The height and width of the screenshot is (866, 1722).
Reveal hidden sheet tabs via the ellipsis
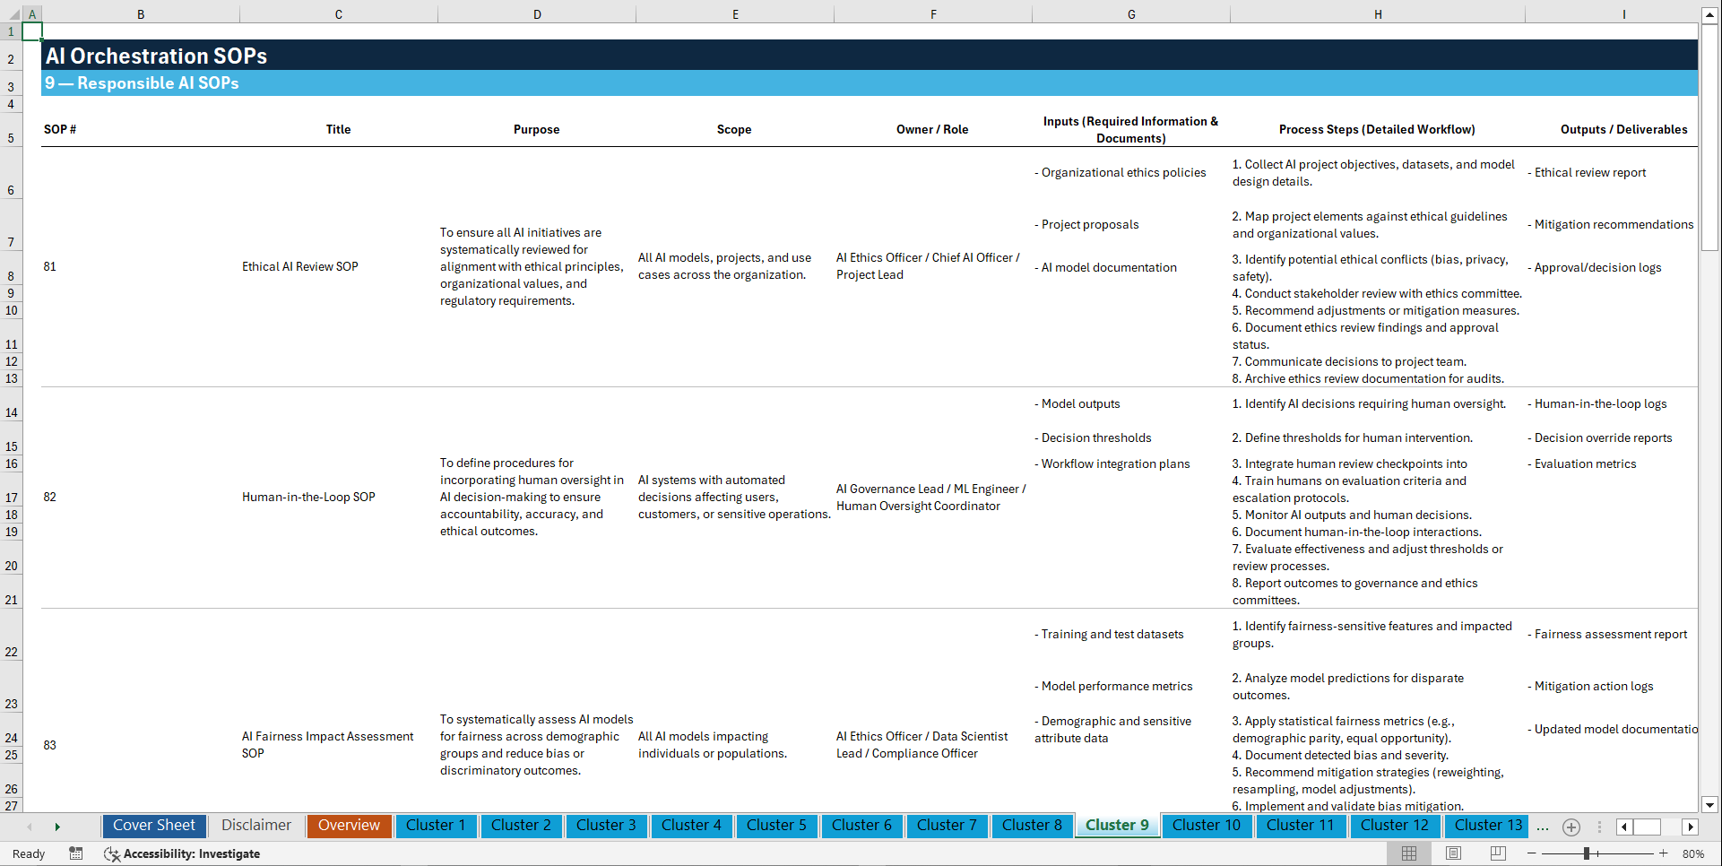tap(1543, 827)
